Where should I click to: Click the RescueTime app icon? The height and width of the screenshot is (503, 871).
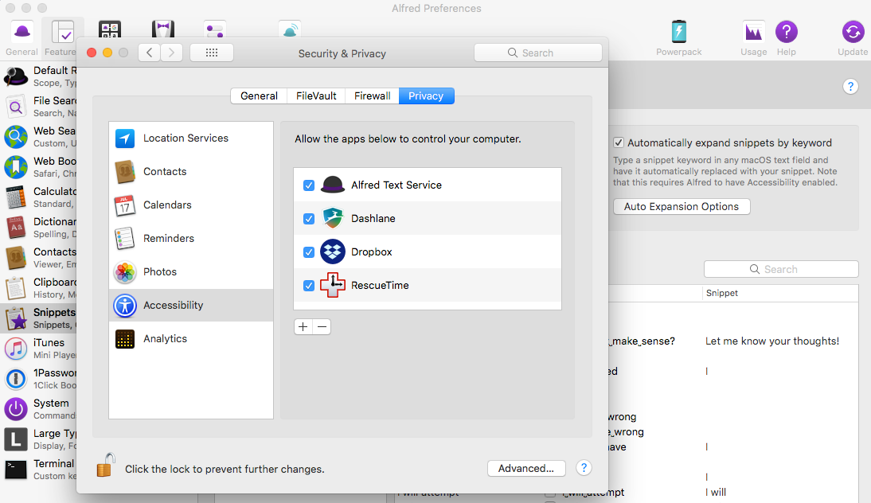pos(333,285)
